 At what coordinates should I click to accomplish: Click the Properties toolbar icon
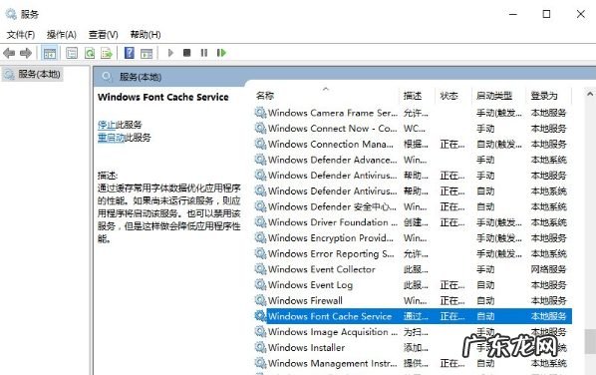[x=72, y=53]
